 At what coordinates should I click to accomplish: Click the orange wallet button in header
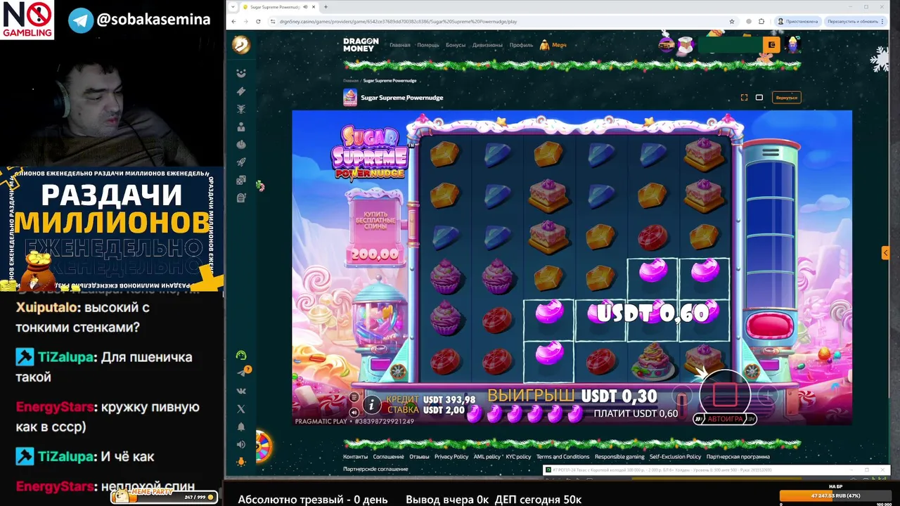(x=771, y=45)
